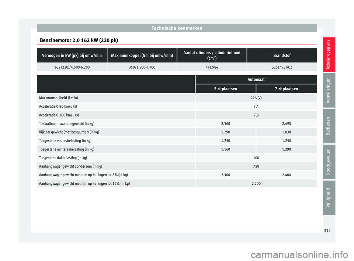The image size is (354, 261).
Task: Select the 226 (V) top speed value
Action: [x=256, y=98]
